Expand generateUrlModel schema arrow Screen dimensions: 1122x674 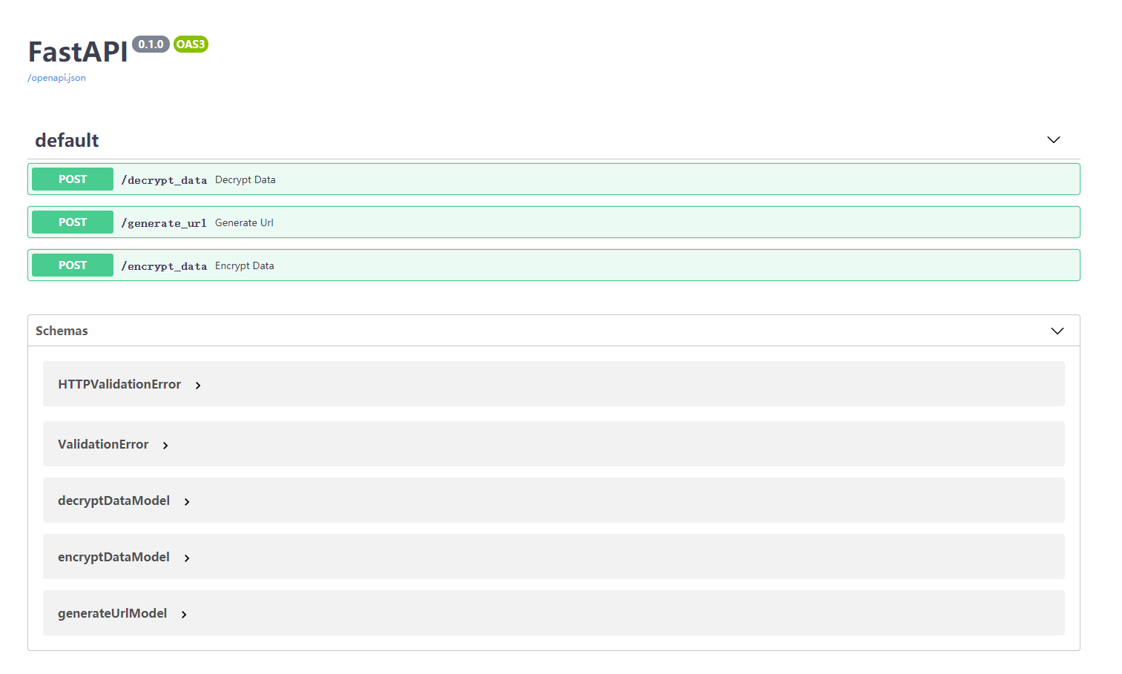click(x=184, y=615)
